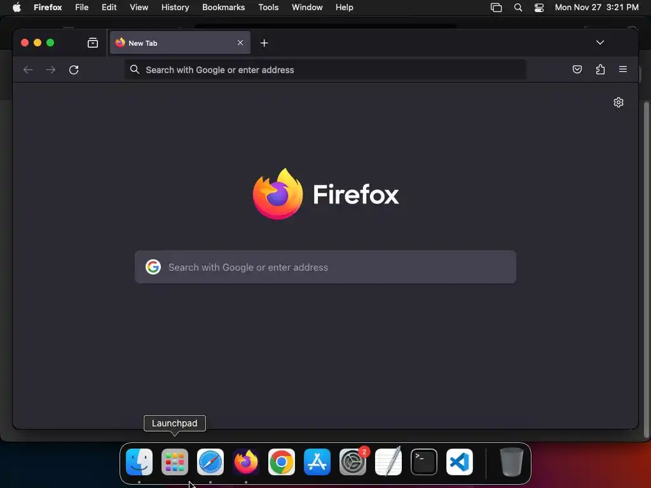The image size is (651, 488).
Task: Open the History menu
Action: 175,7
